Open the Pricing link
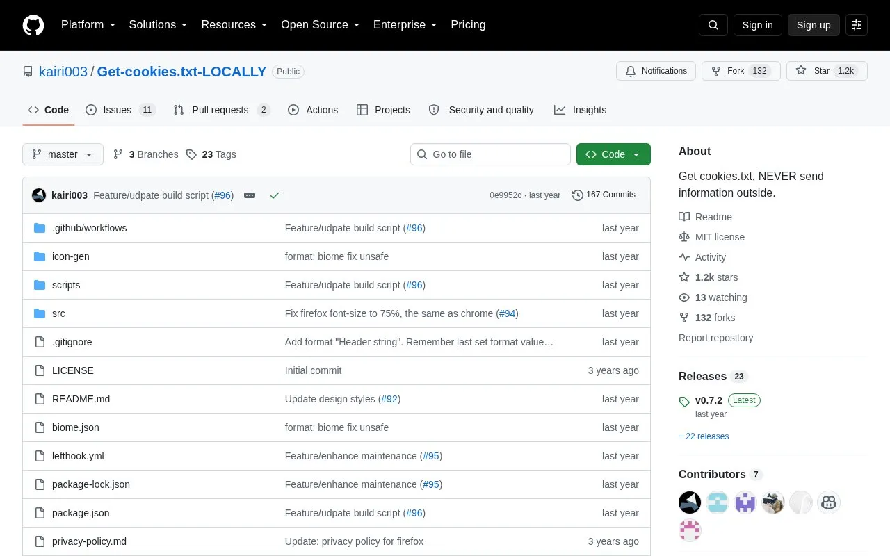 [468, 25]
